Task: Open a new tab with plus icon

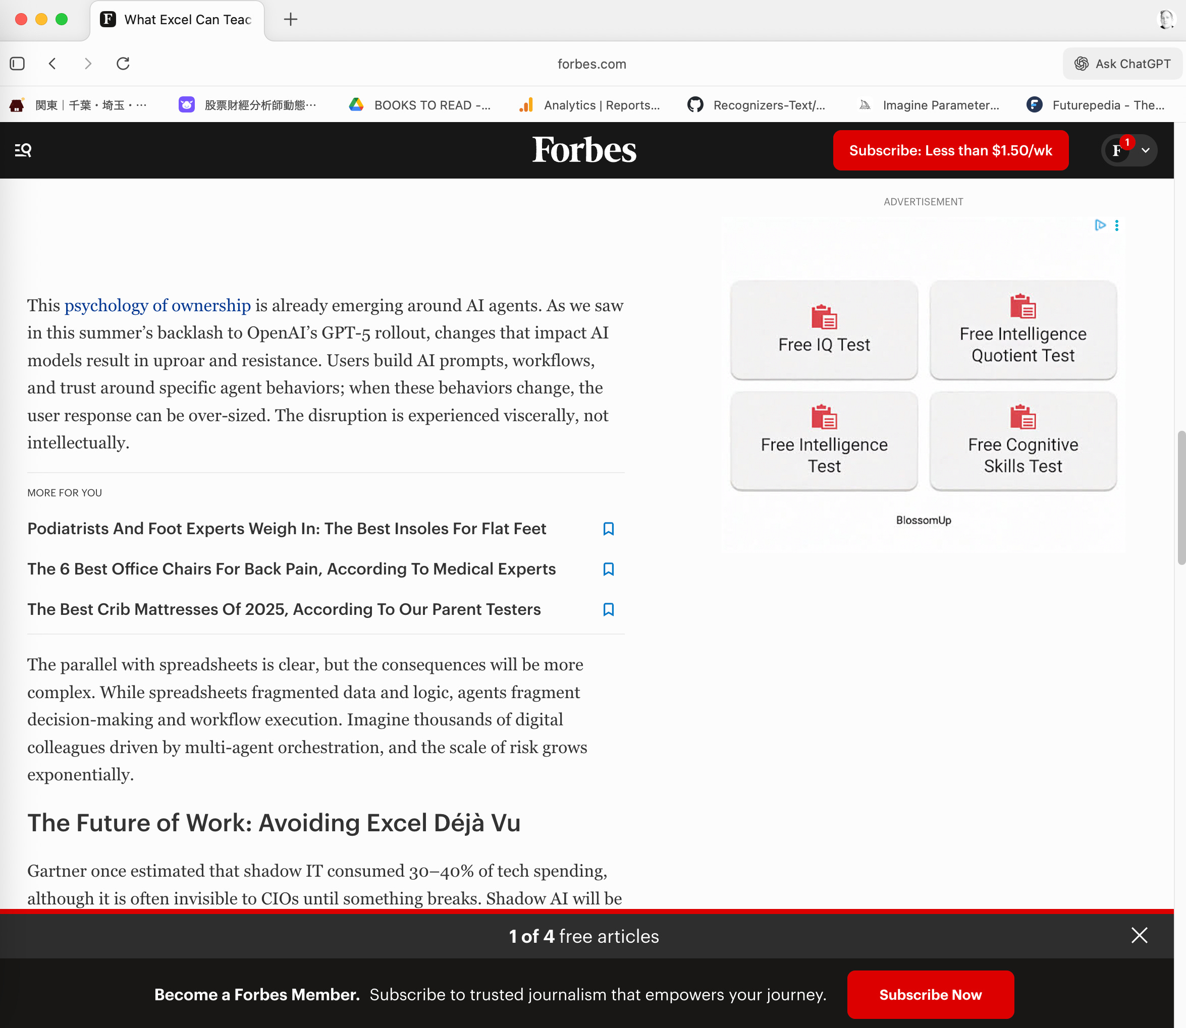Action: click(291, 20)
